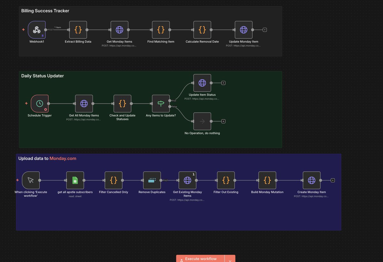Click the Billing Success Tracker sticky title
Screen dimensions: 383x262
point(45,11)
